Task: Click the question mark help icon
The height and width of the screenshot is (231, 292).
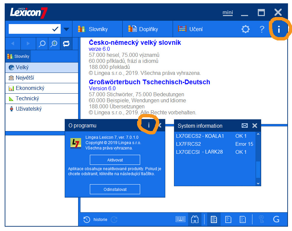Action: 262,29
